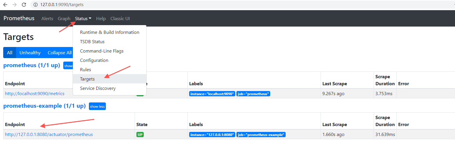Open TSDB Status from the menu
The image size is (455, 143).
[92, 41]
